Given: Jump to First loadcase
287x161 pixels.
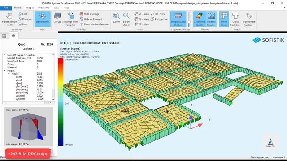Looking at the screenshot, I should coord(22,14).
